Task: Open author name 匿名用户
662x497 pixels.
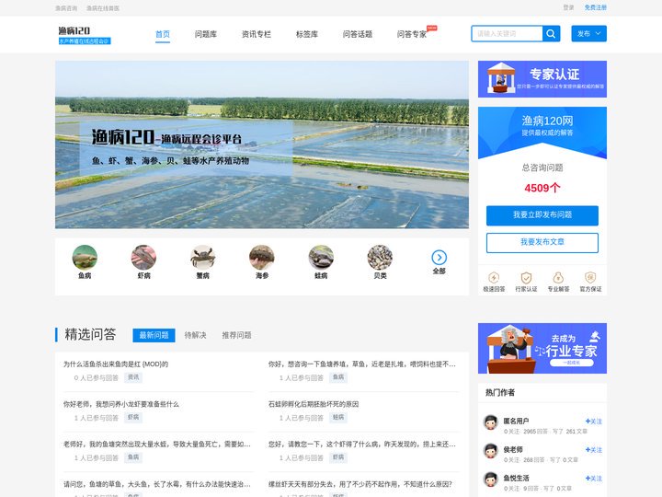Action: click(x=516, y=421)
